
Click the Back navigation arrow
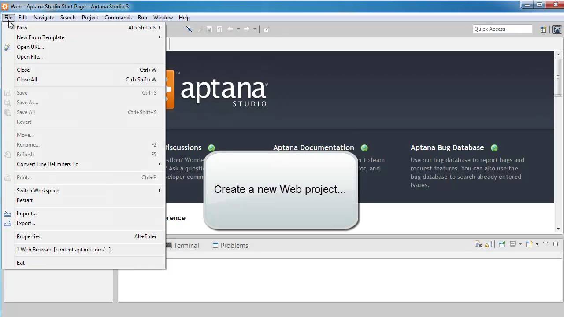point(230,29)
